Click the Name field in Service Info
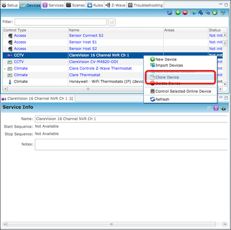This screenshot has width=231, height=230. tap(131, 119)
